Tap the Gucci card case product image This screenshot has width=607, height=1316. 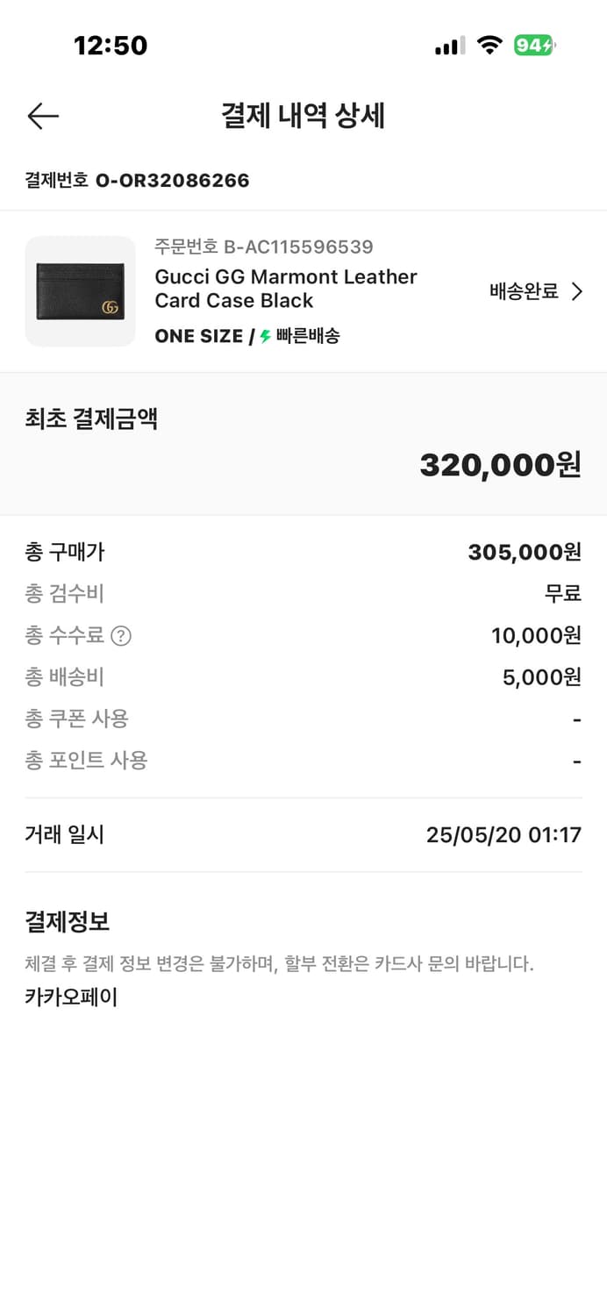point(80,291)
